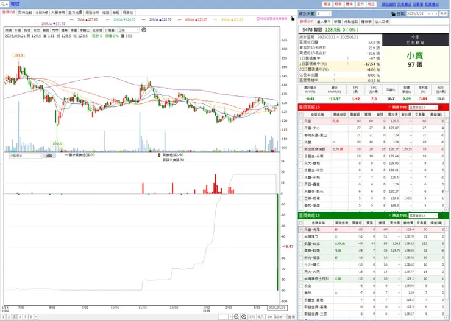Click the 20MA legend color line
Image resolution: width=451 pixels, height=321 pixels.
click(144, 20)
